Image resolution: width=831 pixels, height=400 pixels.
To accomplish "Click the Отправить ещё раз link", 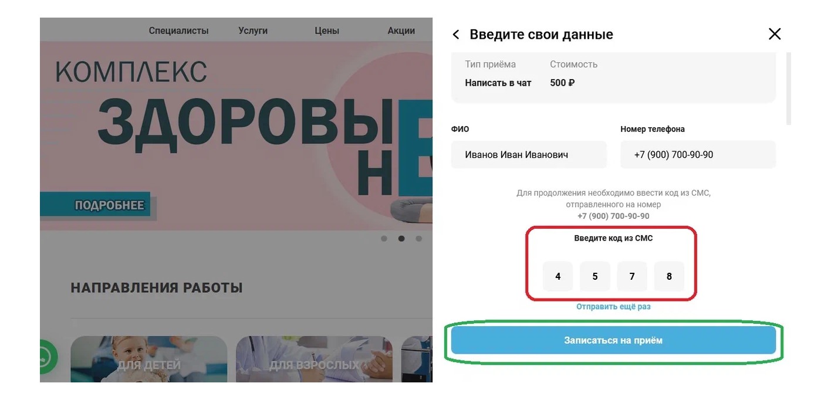I will coord(613,307).
